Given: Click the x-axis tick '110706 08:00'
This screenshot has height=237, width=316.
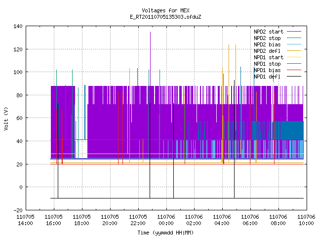Looking at the screenshot, I should (278, 220).
